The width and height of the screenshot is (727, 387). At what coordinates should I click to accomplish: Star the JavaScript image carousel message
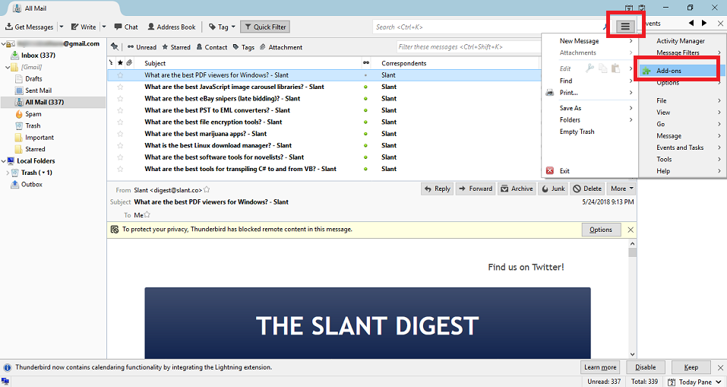[120, 87]
